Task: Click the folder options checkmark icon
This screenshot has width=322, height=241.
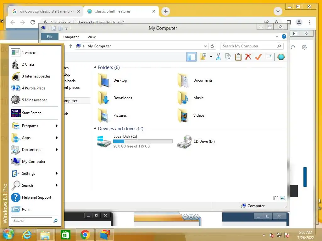Action: pyautogui.click(x=203, y=57)
